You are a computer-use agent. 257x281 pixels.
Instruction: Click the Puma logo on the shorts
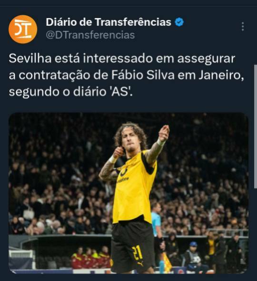tap(140, 263)
